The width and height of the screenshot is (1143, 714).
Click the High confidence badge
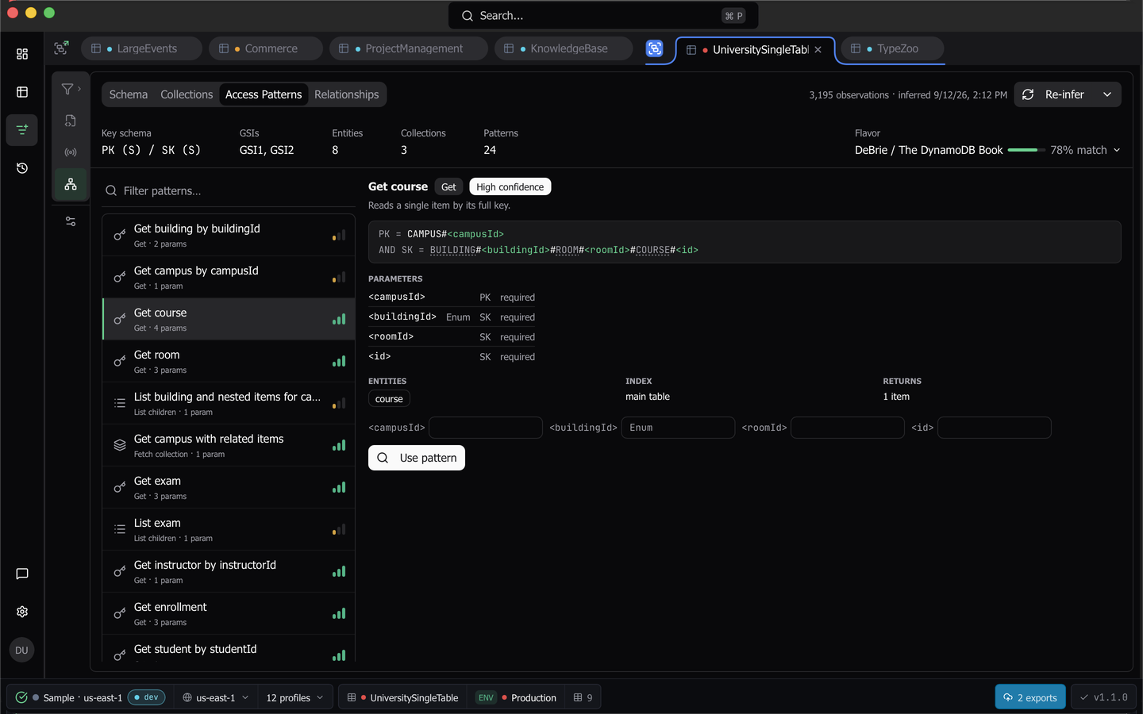pyautogui.click(x=510, y=186)
